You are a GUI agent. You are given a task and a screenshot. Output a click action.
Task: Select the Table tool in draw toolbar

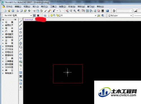(x=21, y=83)
